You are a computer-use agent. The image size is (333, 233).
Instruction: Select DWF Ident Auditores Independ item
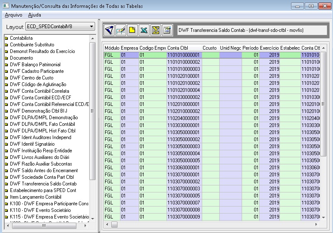coord(41,137)
